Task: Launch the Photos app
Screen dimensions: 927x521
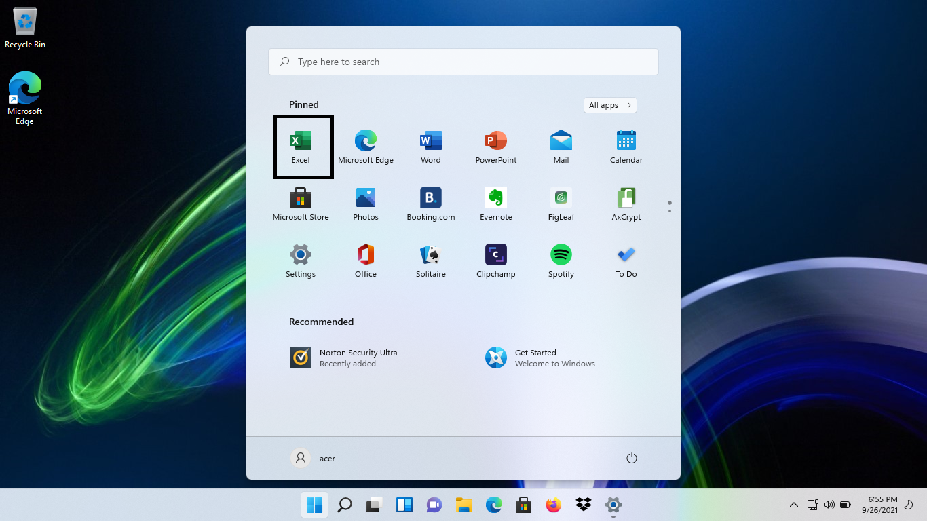Action: 366,204
